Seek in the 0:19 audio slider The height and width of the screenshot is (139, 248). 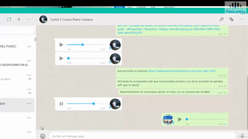[x=86, y=58]
